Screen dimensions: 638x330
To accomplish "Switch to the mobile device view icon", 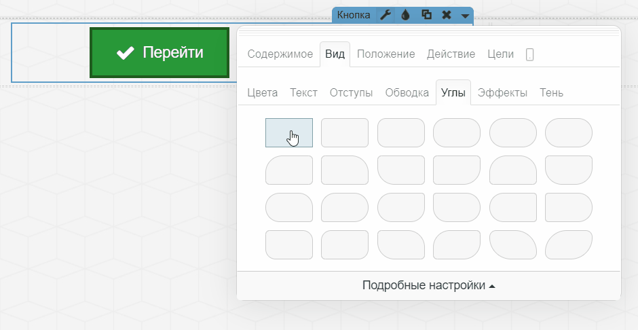I will pos(529,55).
